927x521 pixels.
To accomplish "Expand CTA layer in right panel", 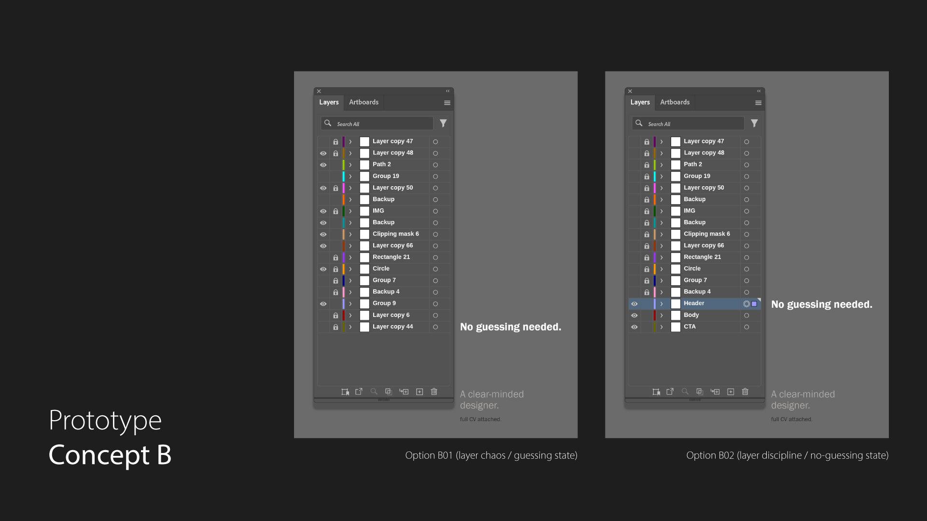I will (661, 327).
